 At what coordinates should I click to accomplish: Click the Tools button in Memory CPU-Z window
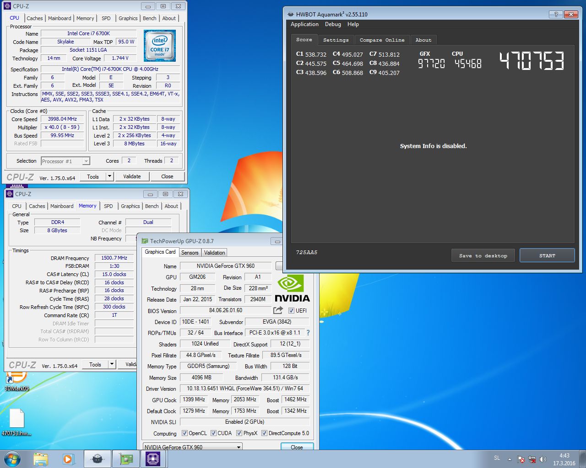tap(95, 364)
